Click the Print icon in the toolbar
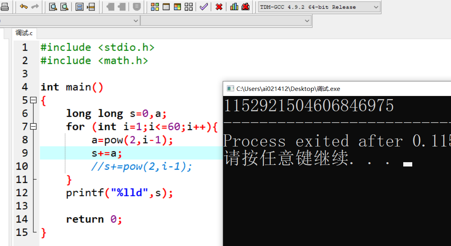The image size is (451, 246). click(5, 7)
